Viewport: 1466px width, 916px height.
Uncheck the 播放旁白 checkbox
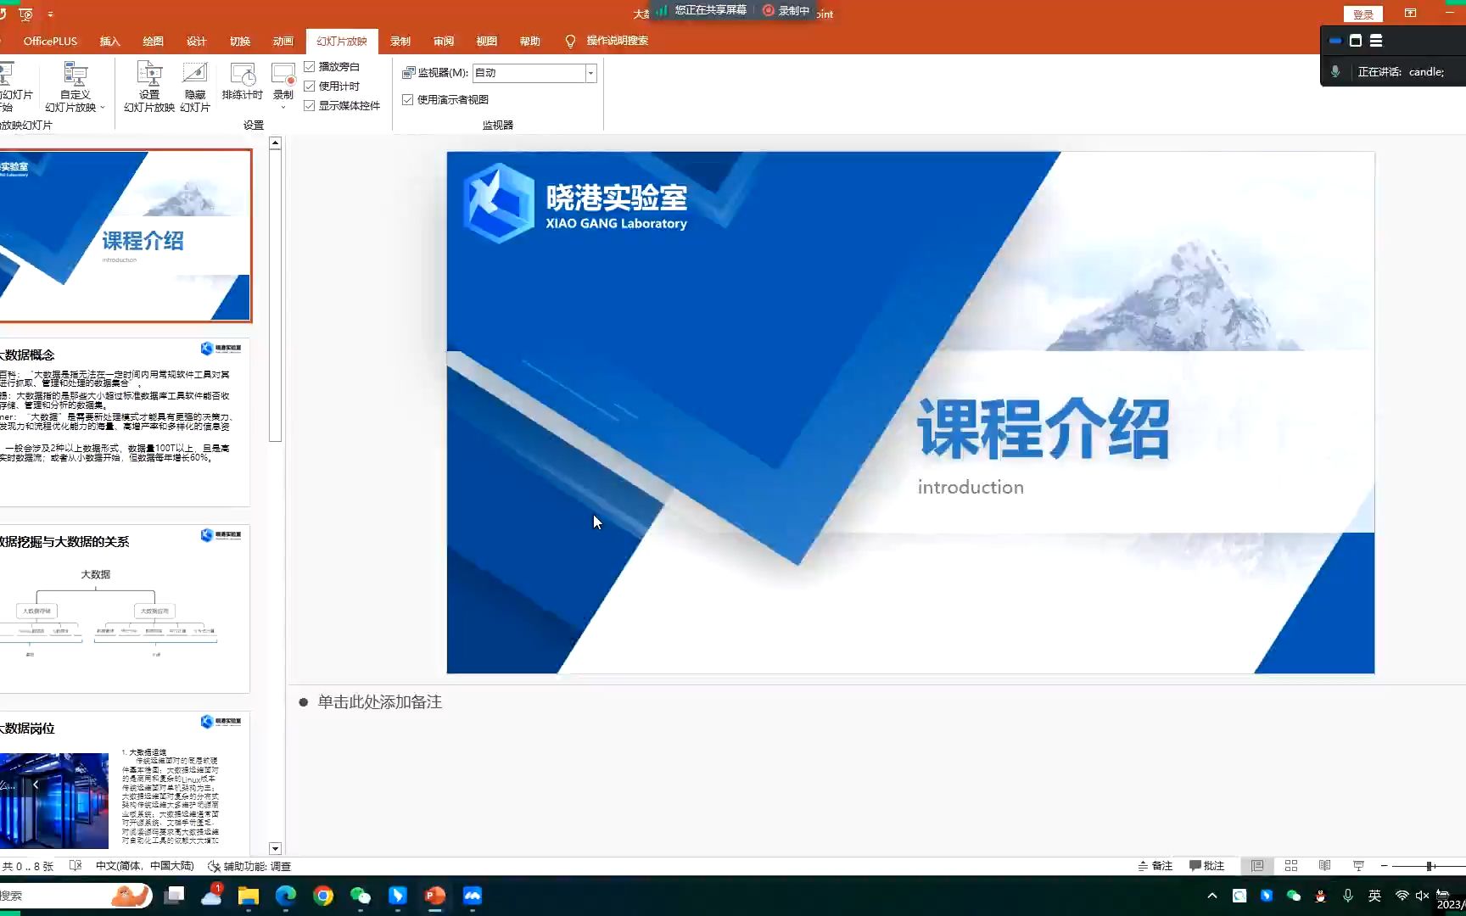click(x=310, y=65)
